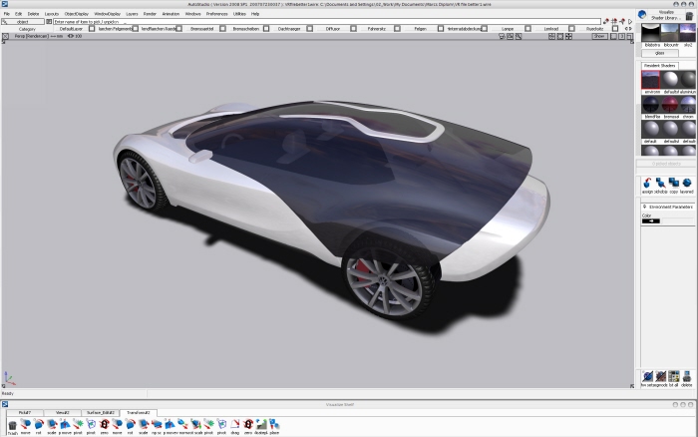The height and width of the screenshot is (437, 698).
Task: Select the drag tool on the shelf
Action: tap(235, 424)
